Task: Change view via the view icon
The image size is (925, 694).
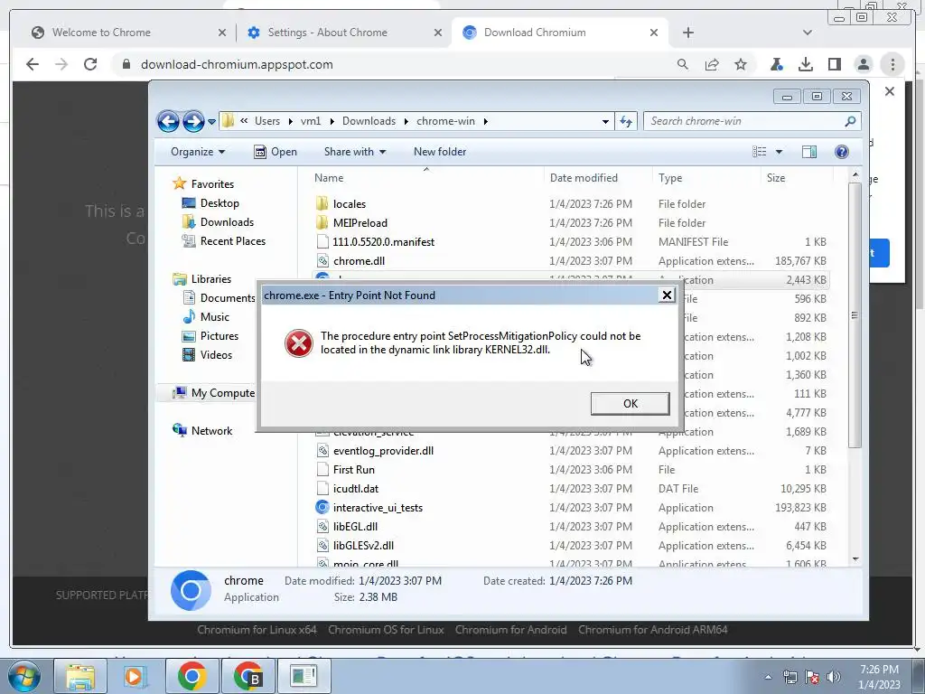Action: pyautogui.click(x=759, y=152)
